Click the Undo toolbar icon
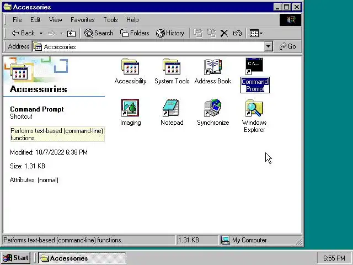 [x=237, y=33]
